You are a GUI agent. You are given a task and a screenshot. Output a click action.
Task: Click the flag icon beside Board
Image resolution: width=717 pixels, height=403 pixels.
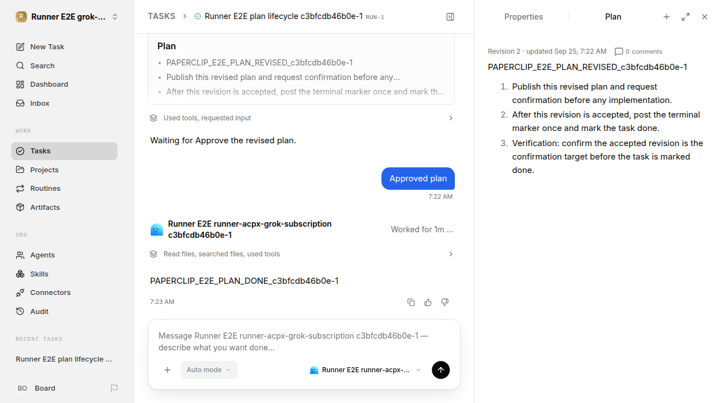[x=114, y=388]
